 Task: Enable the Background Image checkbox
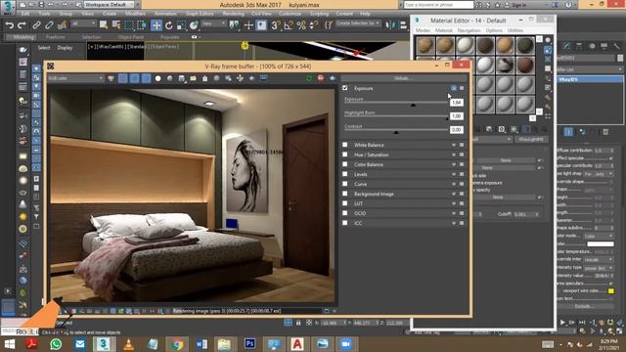345,194
